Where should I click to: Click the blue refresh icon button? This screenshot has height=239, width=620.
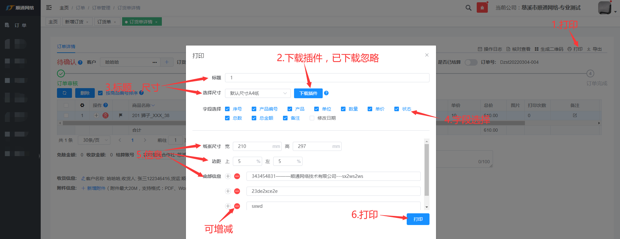point(64,93)
